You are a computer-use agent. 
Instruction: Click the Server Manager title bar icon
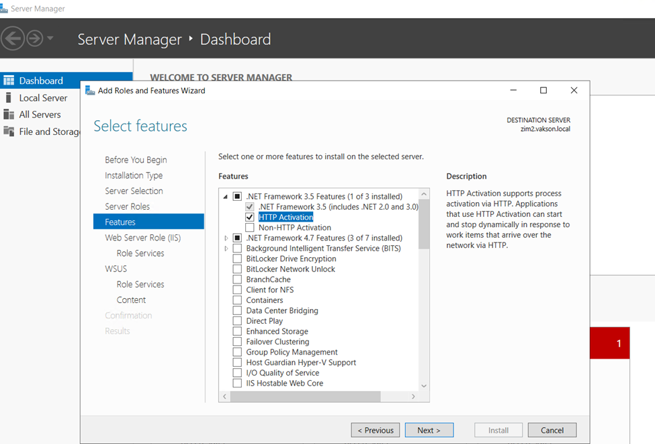pyautogui.click(x=5, y=9)
